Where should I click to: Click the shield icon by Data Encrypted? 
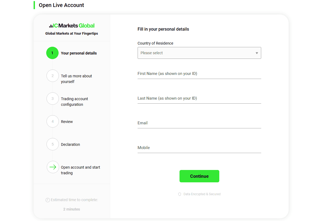click(180, 194)
